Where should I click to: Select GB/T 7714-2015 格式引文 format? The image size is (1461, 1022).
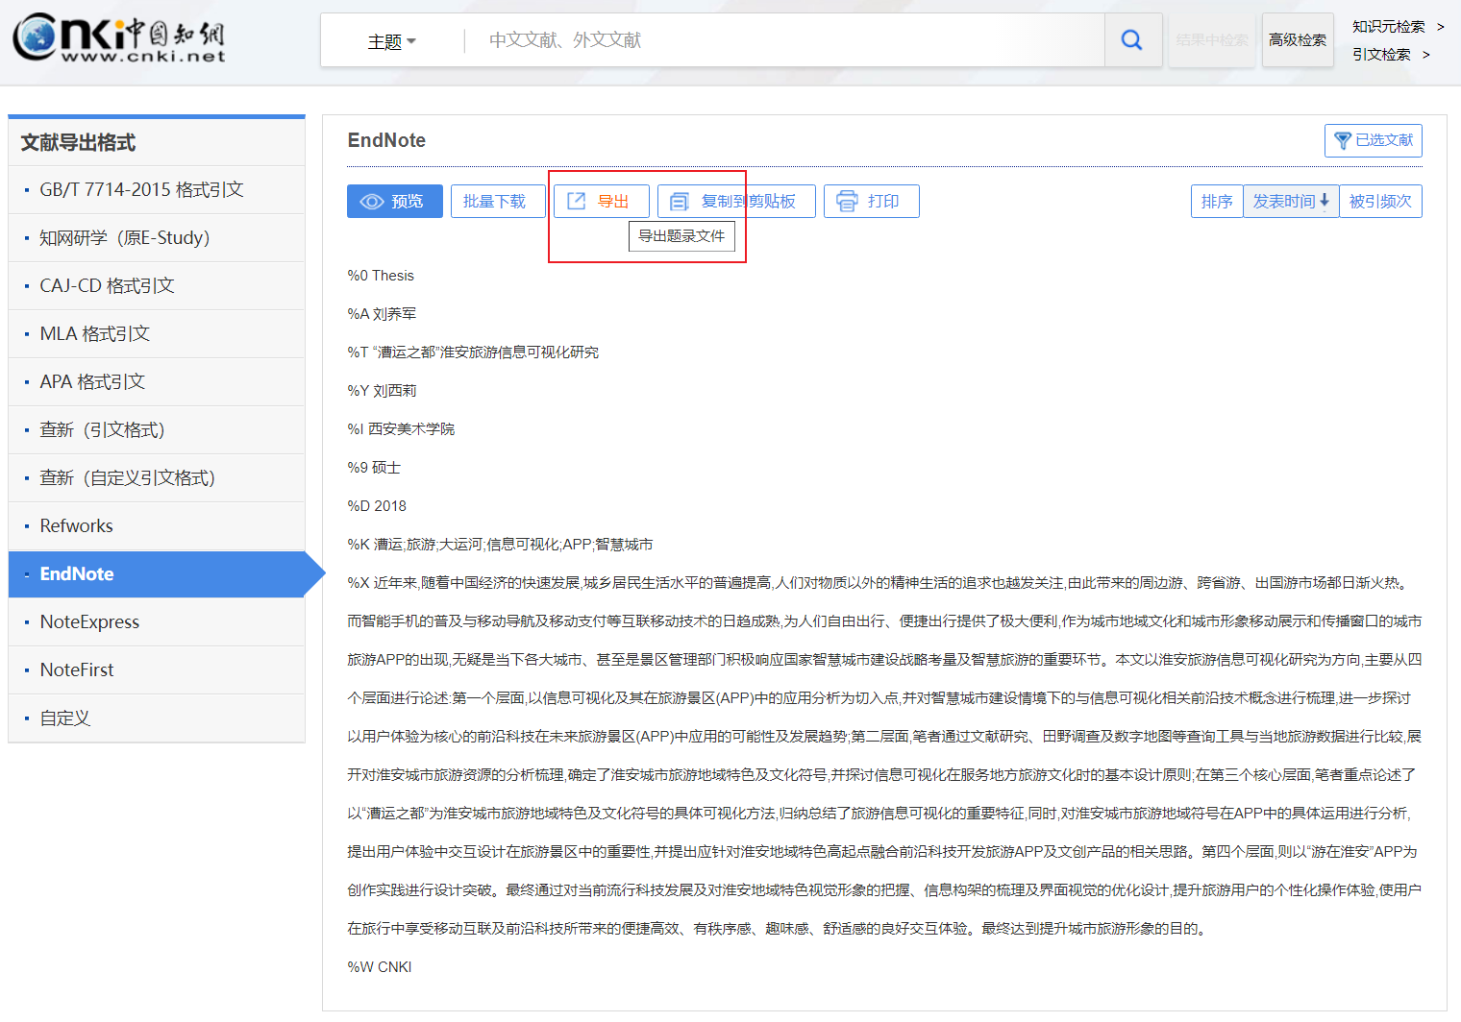click(x=157, y=189)
